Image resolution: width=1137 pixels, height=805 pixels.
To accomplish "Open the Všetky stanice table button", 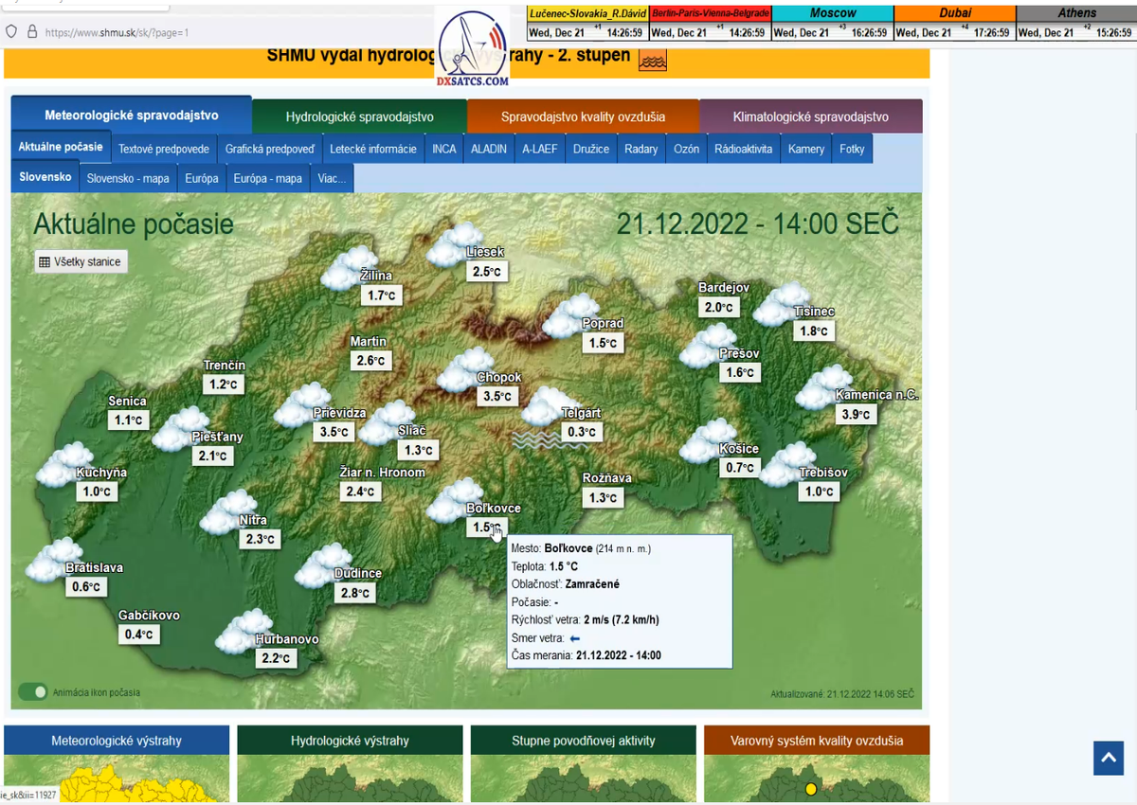I will click(81, 261).
